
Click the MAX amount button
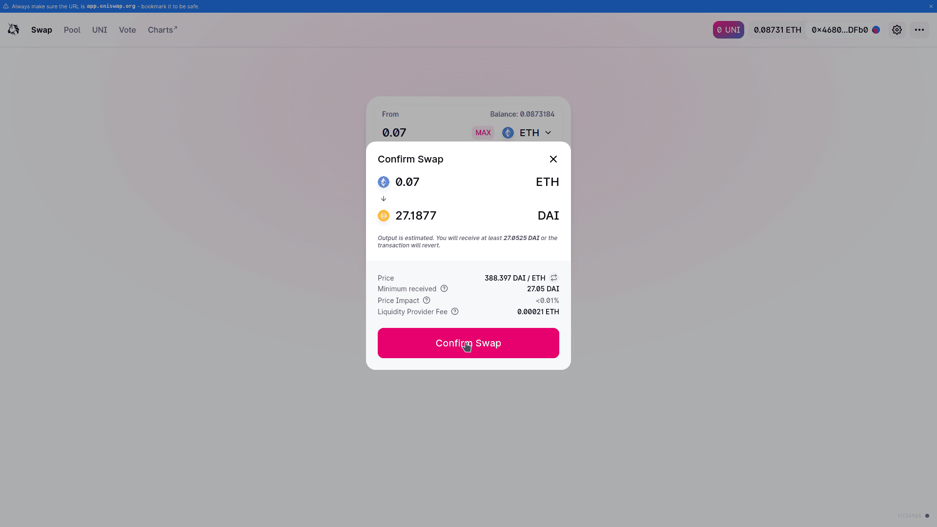tap(483, 133)
